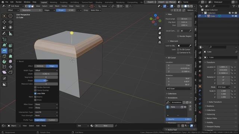This screenshot has width=239, height=134.
Task: Select the Shear tool
Action: 4,72
